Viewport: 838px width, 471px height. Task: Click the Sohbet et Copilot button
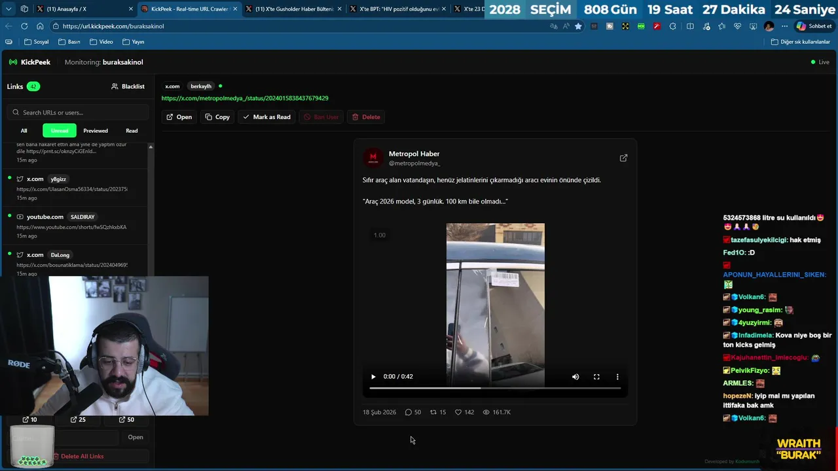click(x=814, y=26)
